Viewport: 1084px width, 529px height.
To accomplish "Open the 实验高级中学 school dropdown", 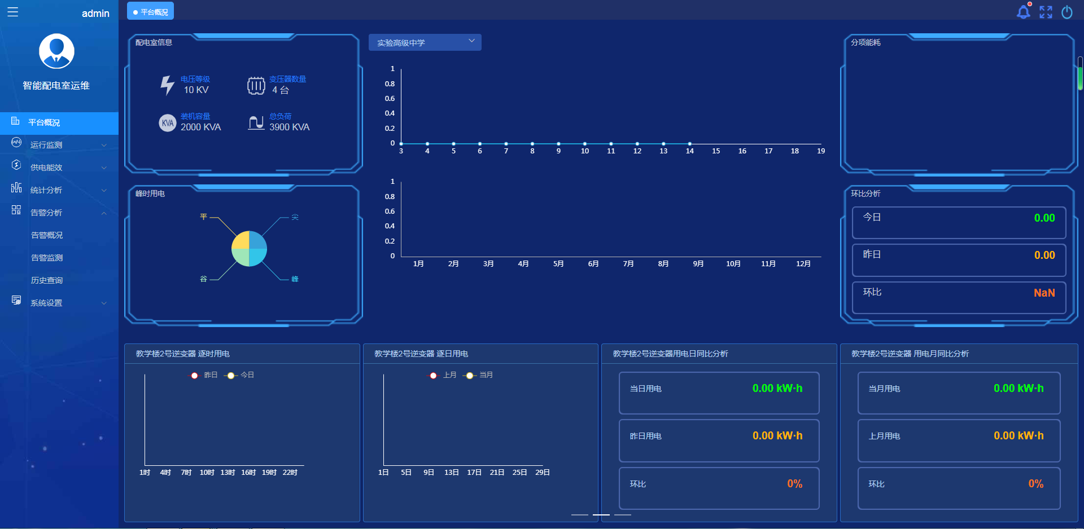I will point(425,42).
